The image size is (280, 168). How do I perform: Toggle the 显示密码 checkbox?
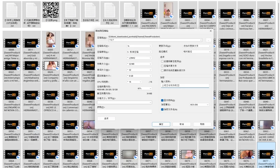click(x=162, y=100)
